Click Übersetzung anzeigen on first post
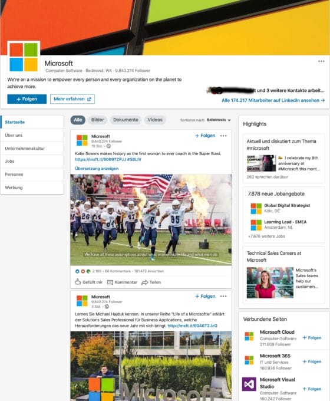The image size is (330, 401). [97, 169]
